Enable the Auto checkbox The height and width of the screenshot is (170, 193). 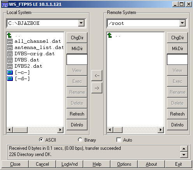119,140
